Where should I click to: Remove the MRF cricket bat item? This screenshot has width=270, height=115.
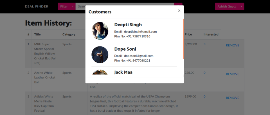tap(232, 45)
